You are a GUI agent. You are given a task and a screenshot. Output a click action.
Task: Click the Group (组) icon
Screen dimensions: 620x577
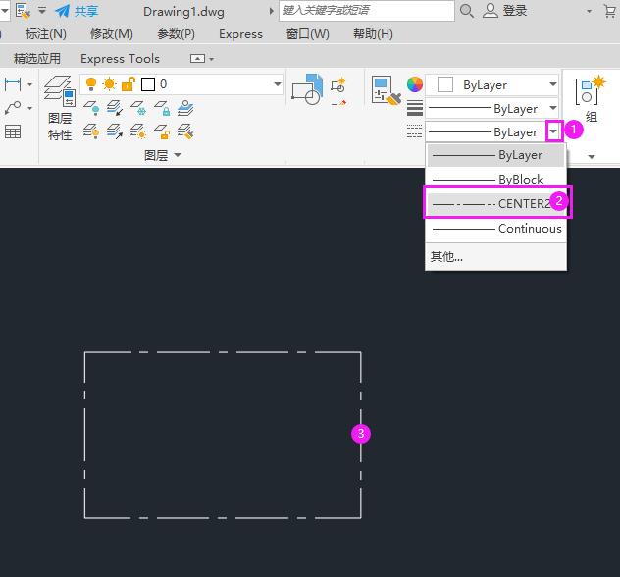coord(591,98)
